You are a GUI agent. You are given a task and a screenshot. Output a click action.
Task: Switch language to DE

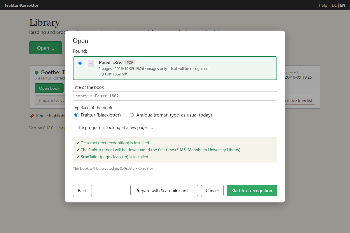[334, 5]
